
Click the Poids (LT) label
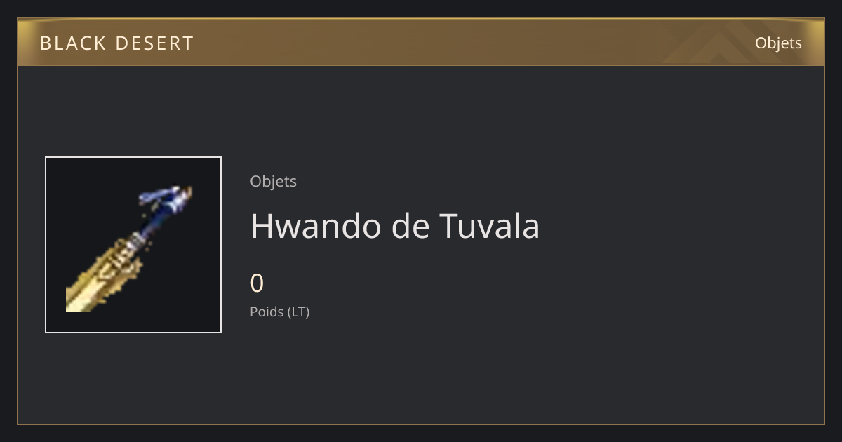[279, 312]
